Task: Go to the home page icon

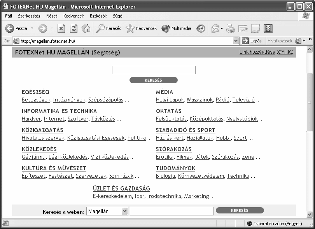Action: tap(86, 28)
